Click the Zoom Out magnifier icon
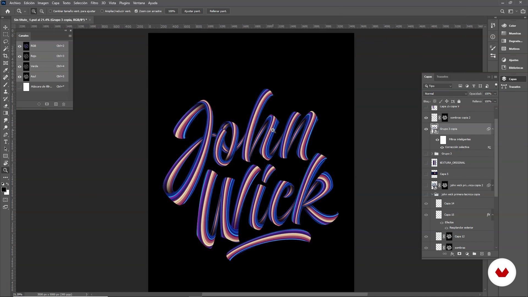 42,11
